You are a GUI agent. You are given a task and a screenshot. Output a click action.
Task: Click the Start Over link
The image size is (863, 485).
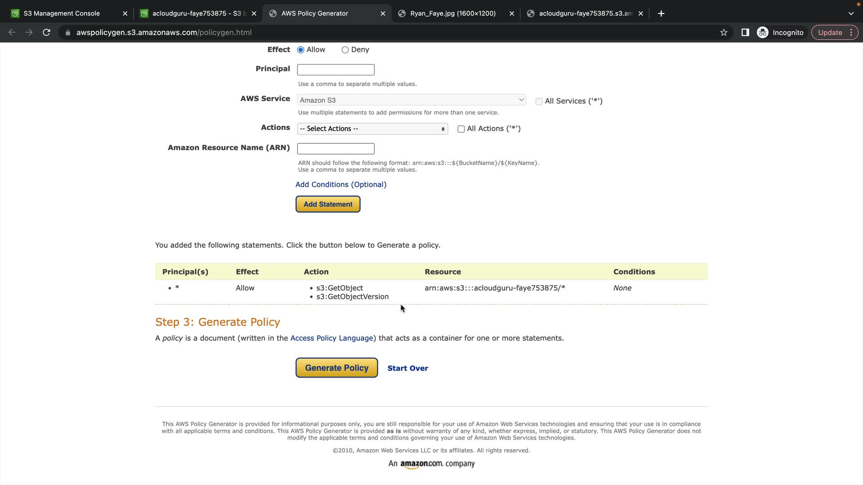[x=408, y=368]
